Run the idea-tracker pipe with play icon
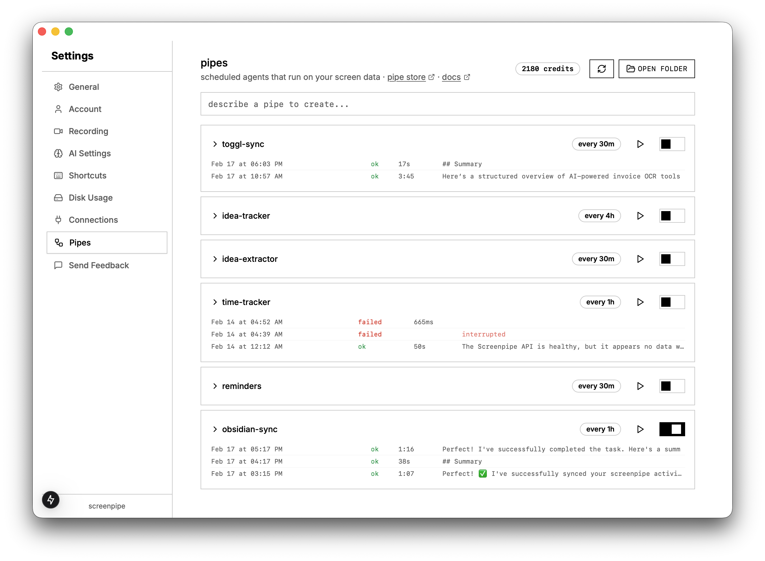 [640, 216]
